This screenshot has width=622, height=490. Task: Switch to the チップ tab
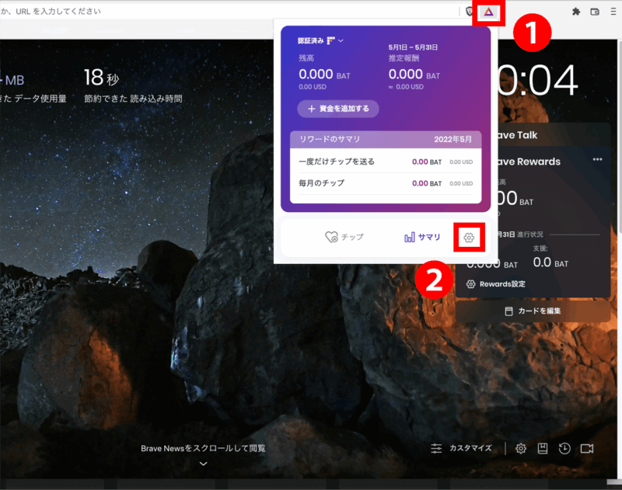click(x=344, y=238)
